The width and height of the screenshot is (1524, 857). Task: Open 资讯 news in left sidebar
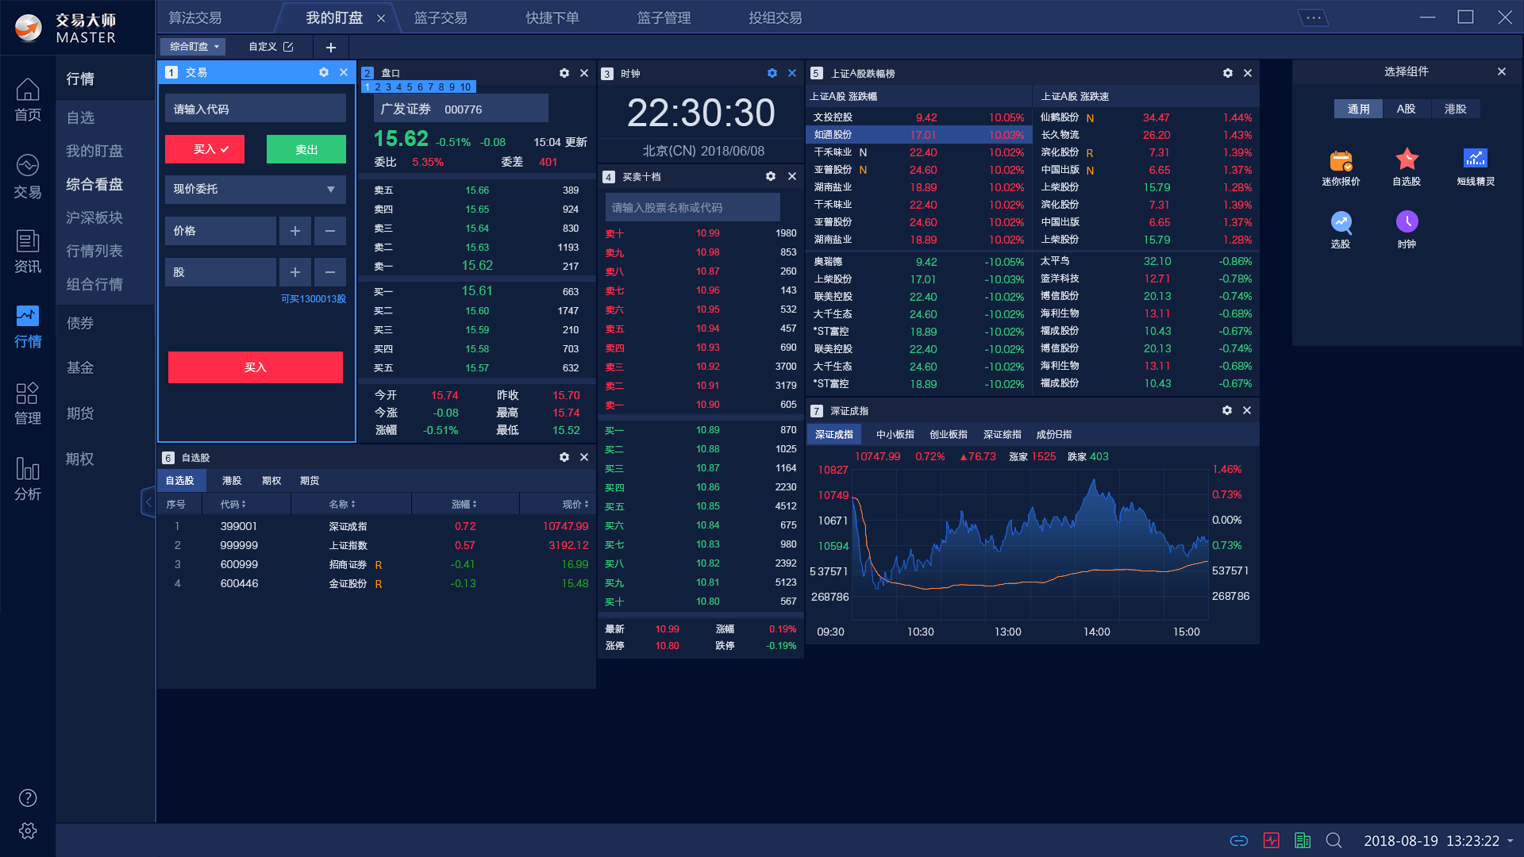click(x=28, y=252)
